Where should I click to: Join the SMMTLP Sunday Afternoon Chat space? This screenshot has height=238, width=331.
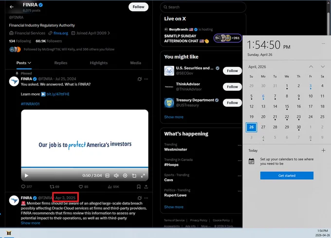(228, 38)
